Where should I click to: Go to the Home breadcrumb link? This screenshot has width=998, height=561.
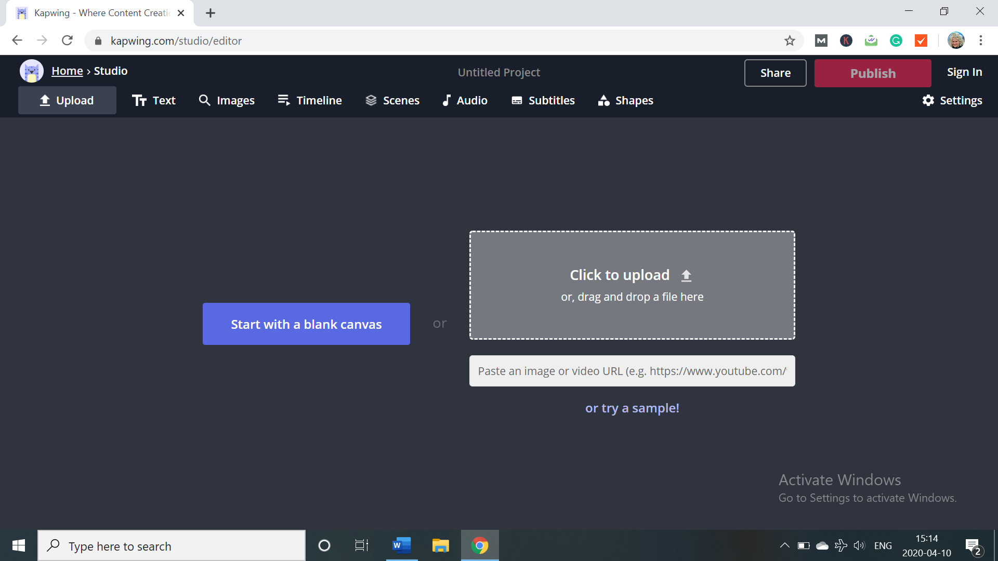(x=67, y=71)
